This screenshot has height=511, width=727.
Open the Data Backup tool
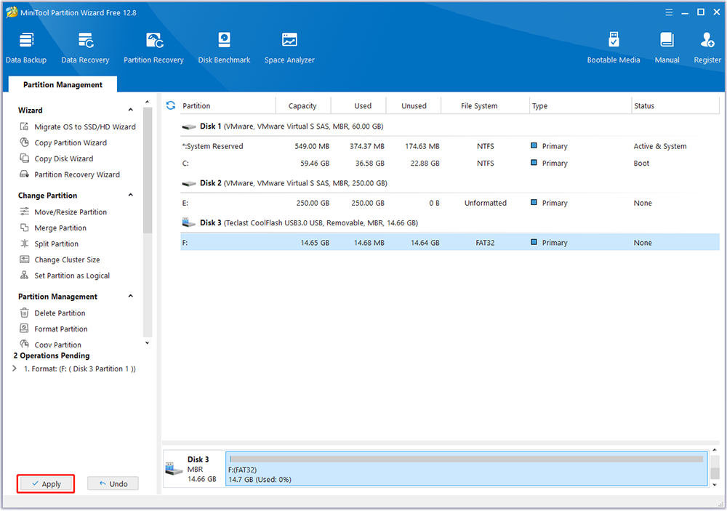point(26,48)
